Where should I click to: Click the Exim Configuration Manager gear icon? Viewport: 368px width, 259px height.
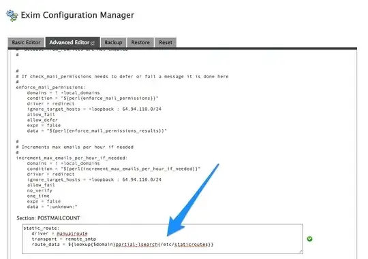coord(12,16)
